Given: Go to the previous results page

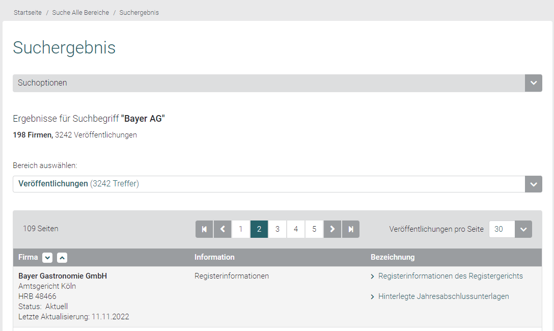Looking at the screenshot, I should pos(223,229).
